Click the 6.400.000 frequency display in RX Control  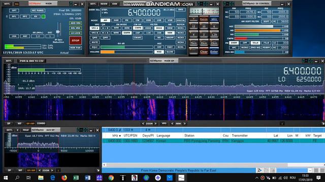pyautogui.click(x=144, y=13)
